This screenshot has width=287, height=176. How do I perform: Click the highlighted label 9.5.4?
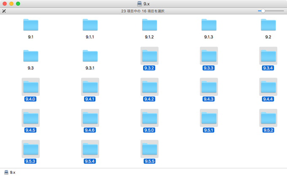coord(89,161)
